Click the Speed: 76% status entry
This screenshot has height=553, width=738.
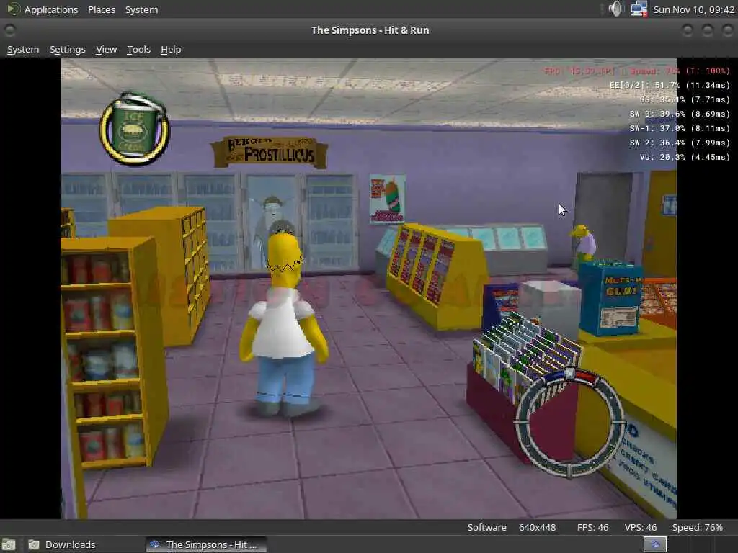coord(697,528)
